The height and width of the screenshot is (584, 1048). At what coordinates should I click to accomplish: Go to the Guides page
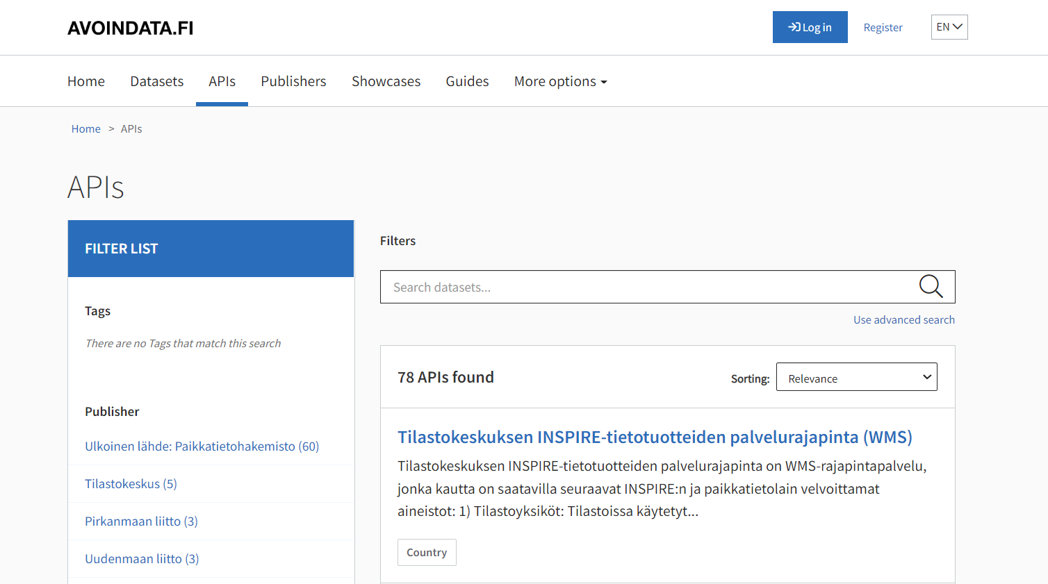point(467,81)
